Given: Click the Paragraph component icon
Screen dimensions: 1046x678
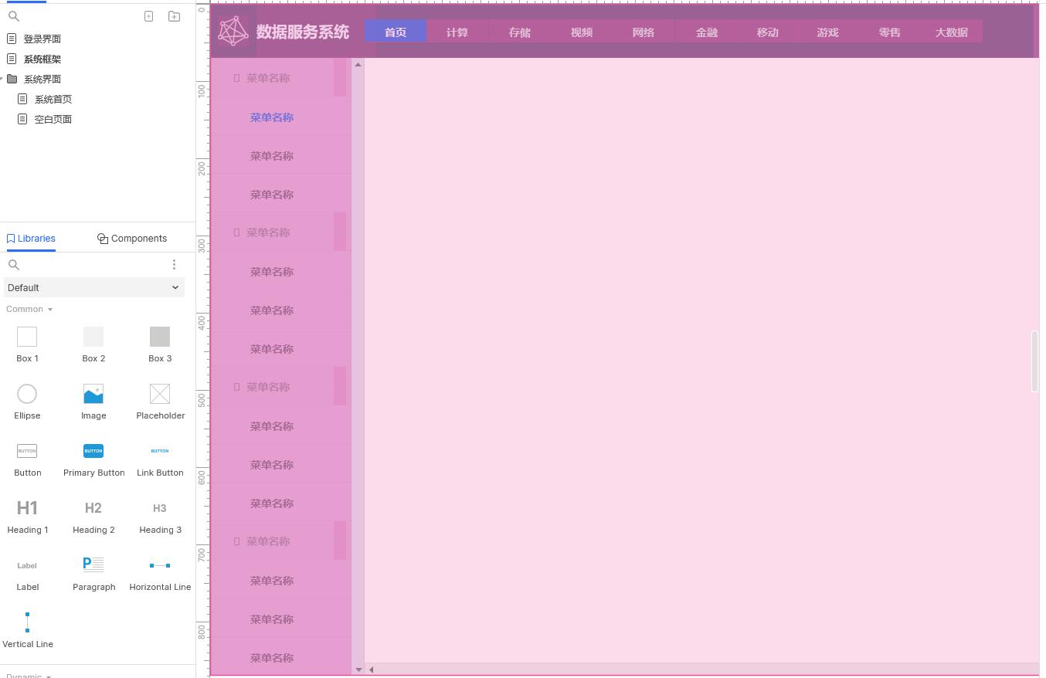Looking at the screenshot, I should point(93,564).
